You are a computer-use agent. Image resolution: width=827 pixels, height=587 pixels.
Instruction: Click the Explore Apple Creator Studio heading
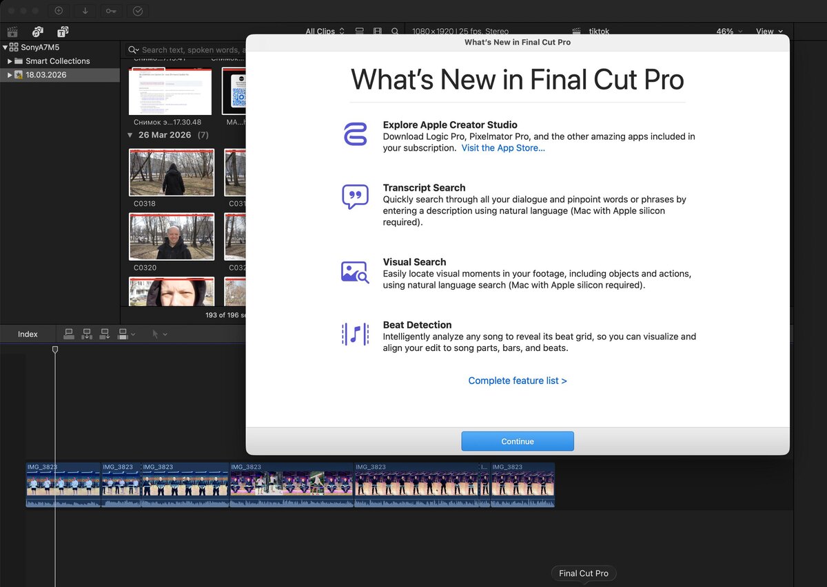pos(450,125)
